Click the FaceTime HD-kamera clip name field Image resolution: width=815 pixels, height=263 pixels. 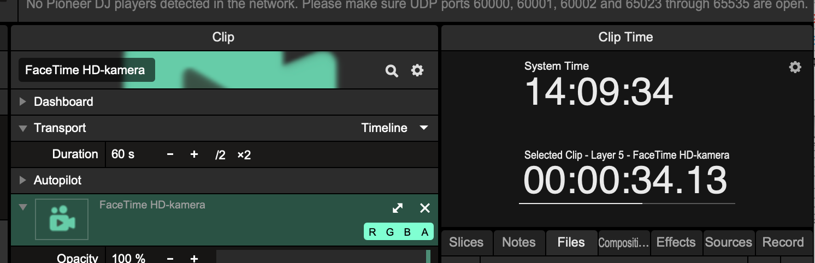[86, 70]
